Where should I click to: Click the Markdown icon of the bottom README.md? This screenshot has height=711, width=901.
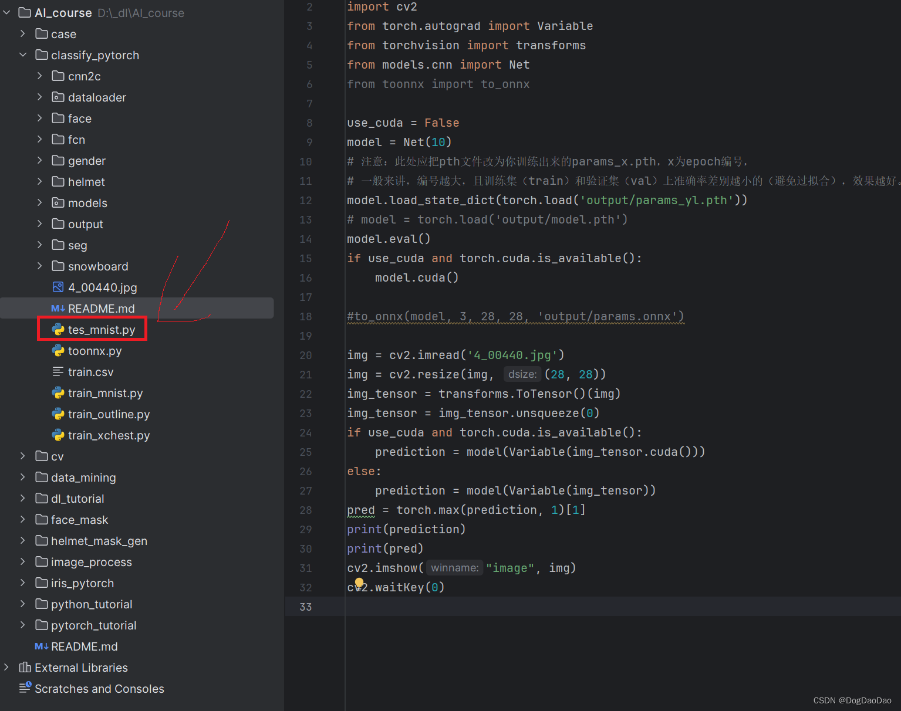point(41,646)
